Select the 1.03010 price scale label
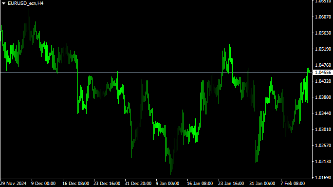 click(x=323, y=130)
